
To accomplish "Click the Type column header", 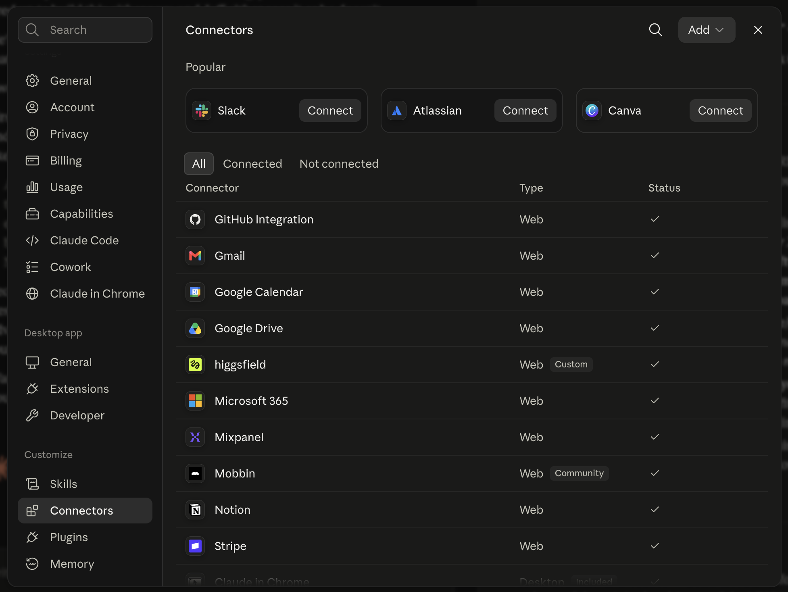I will (531, 188).
